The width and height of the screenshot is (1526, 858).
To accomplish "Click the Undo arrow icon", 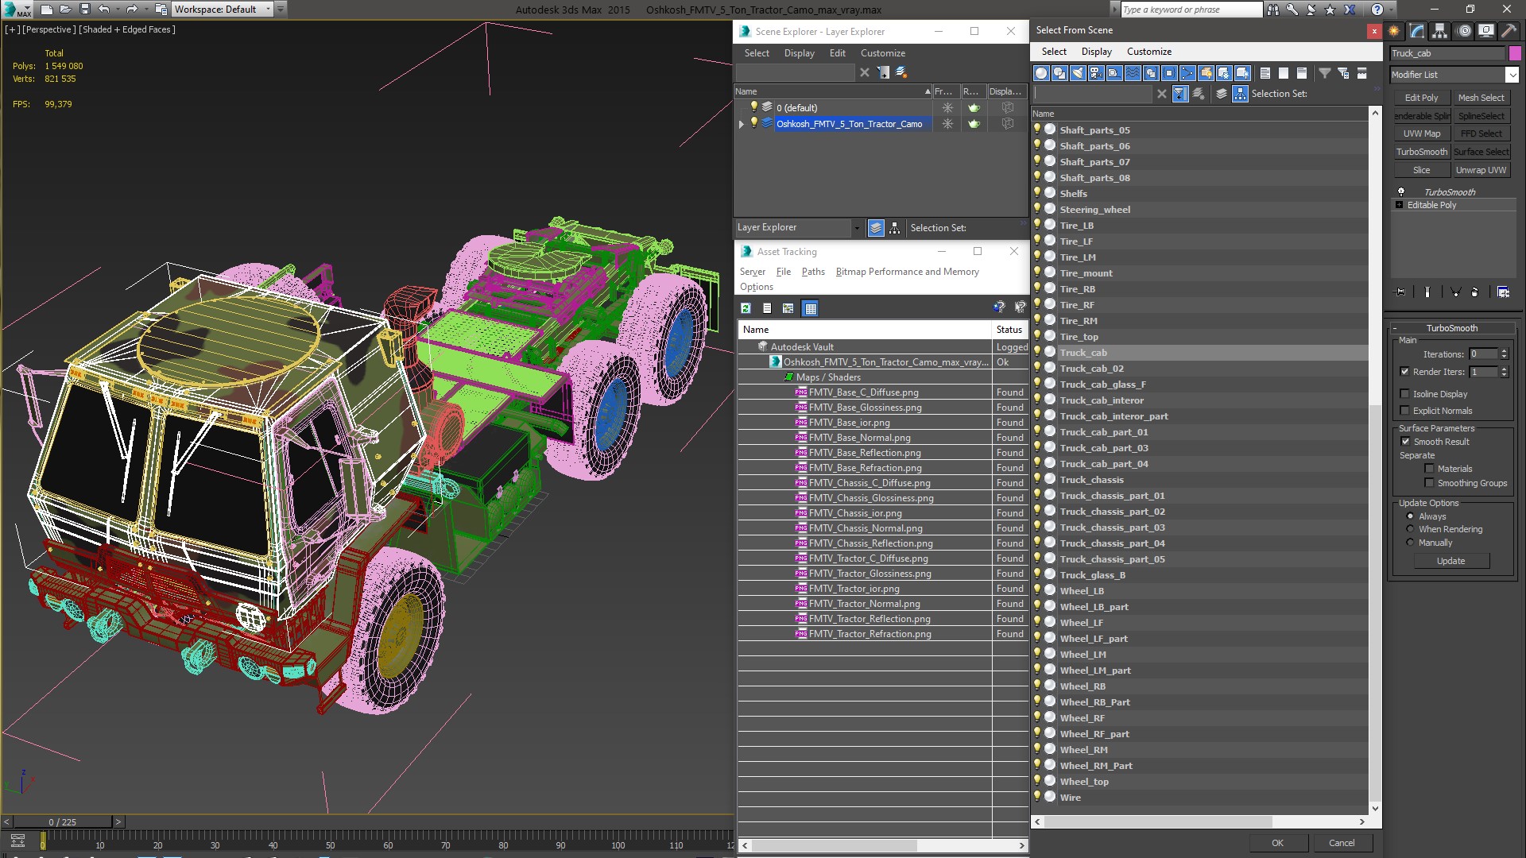I will (103, 10).
